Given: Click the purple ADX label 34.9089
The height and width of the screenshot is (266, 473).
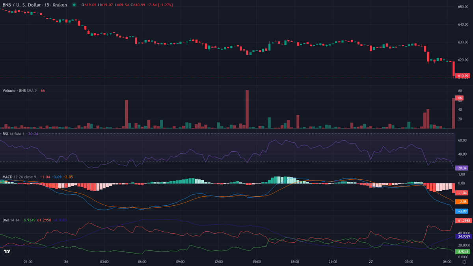Looking at the screenshot, I should [464, 236].
